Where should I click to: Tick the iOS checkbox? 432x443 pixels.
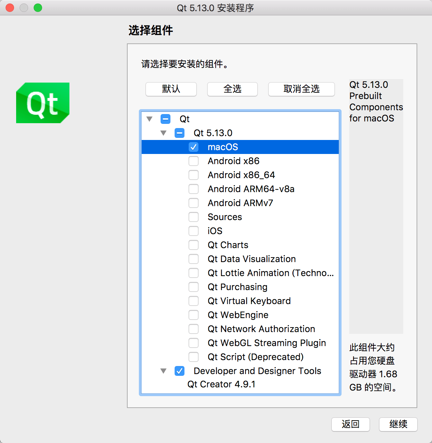pyautogui.click(x=194, y=231)
